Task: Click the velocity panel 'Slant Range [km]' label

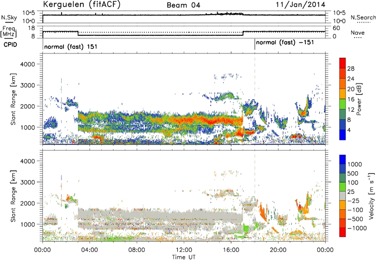Action: pos(13,196)
